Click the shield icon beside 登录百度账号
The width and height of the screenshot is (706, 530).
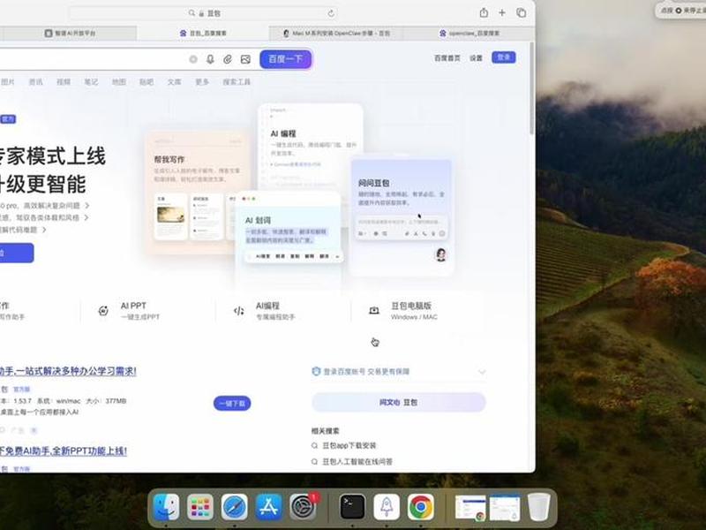point(316,371)
